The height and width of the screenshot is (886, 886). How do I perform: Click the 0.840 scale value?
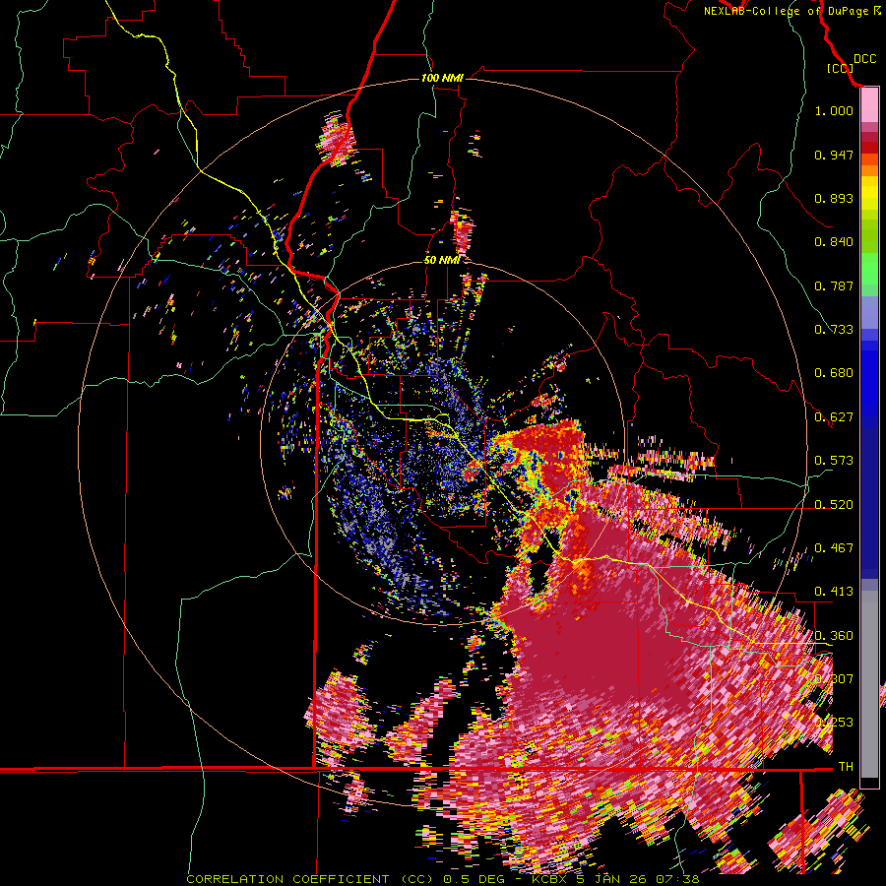(834, 242)
